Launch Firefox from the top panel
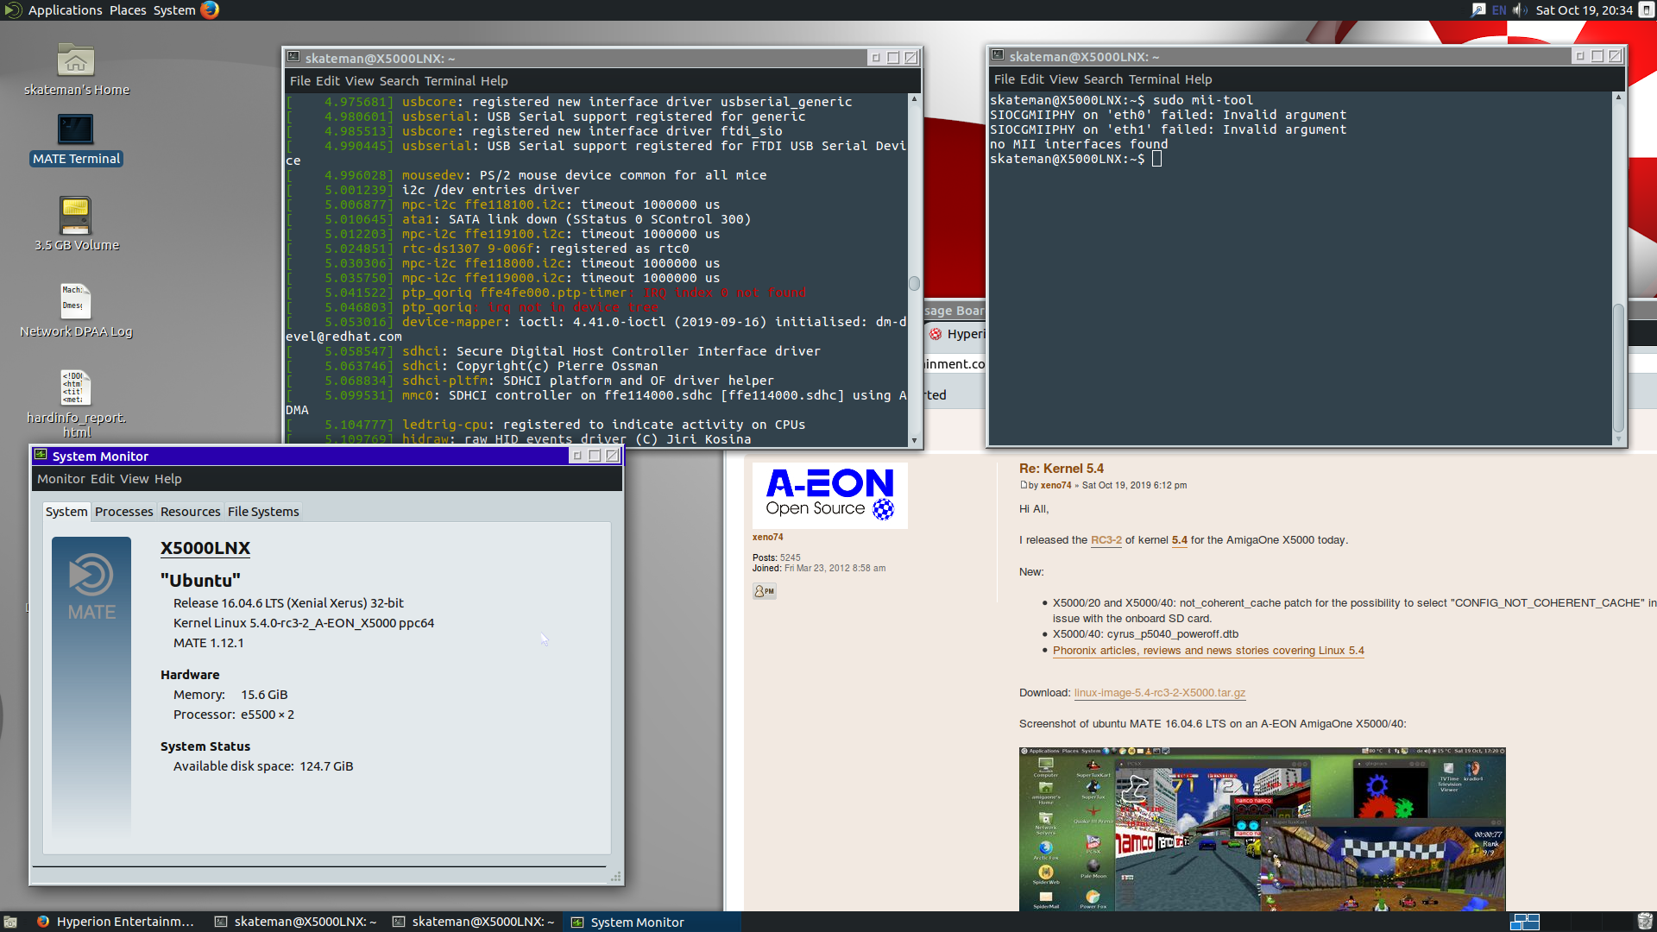1657x932 pixels. [x=210, y=10]
